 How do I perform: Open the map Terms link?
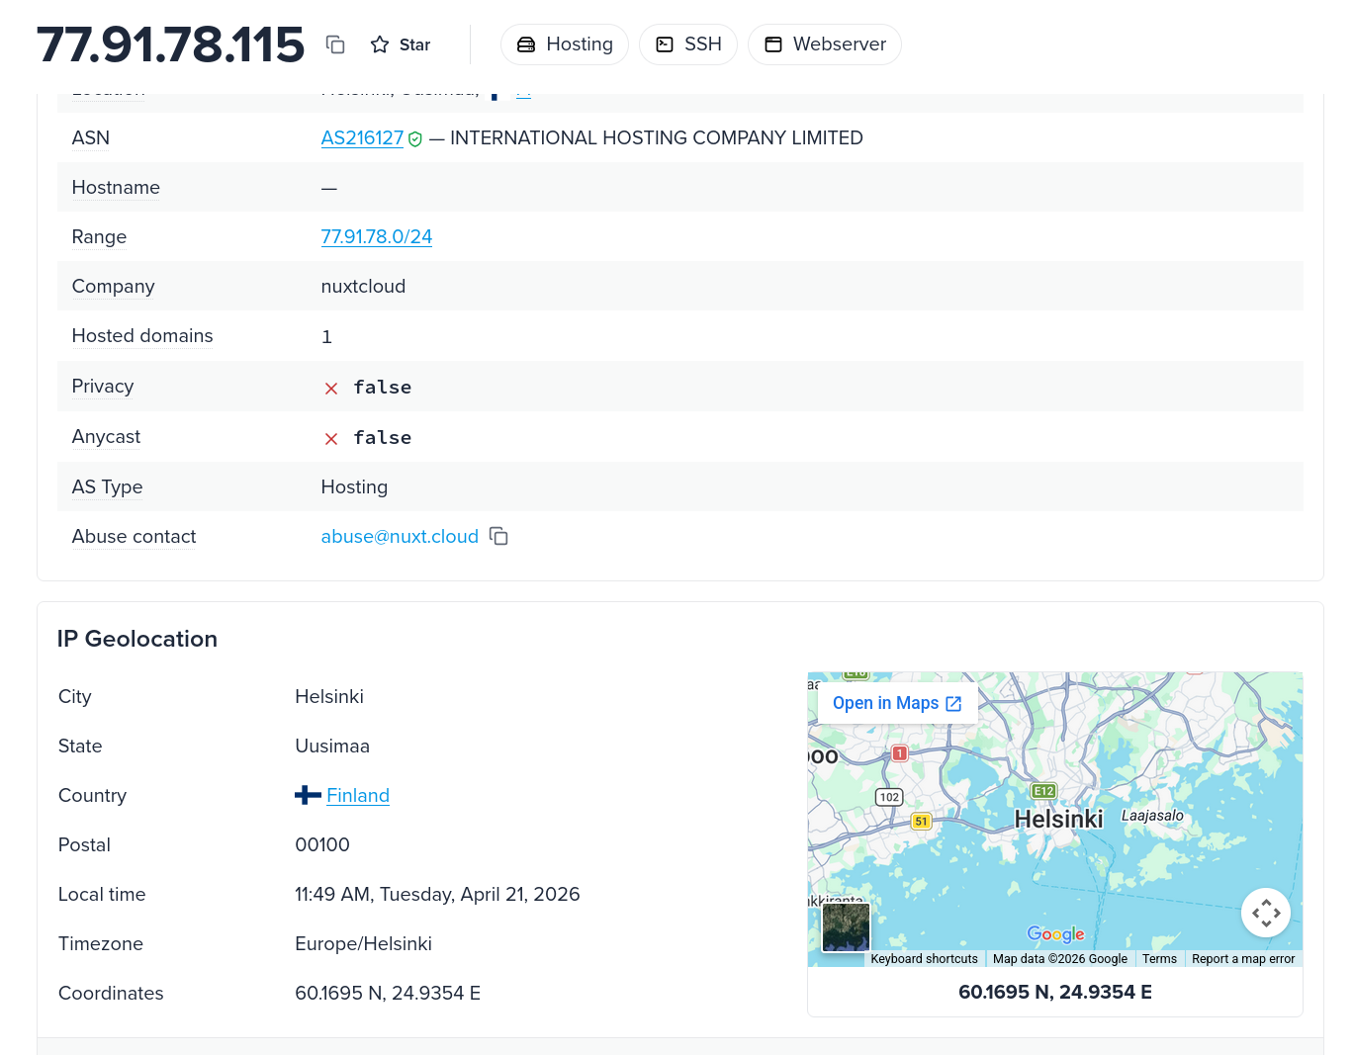click(1159, 959)
